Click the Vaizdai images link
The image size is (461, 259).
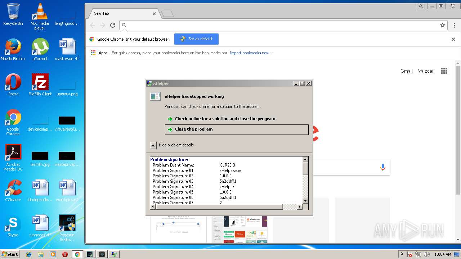426,71
